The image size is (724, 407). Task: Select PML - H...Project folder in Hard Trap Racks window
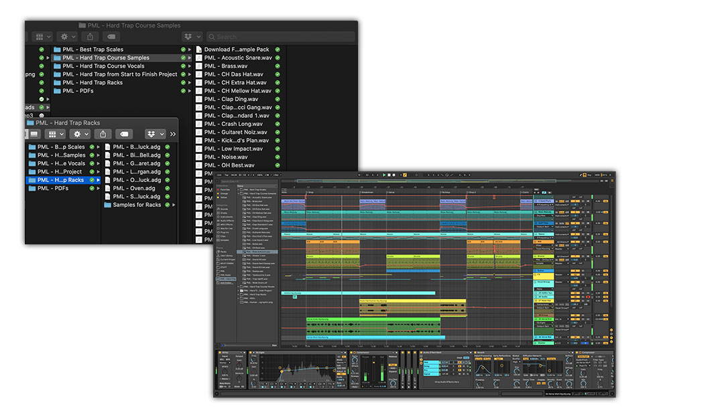[60, 172]
